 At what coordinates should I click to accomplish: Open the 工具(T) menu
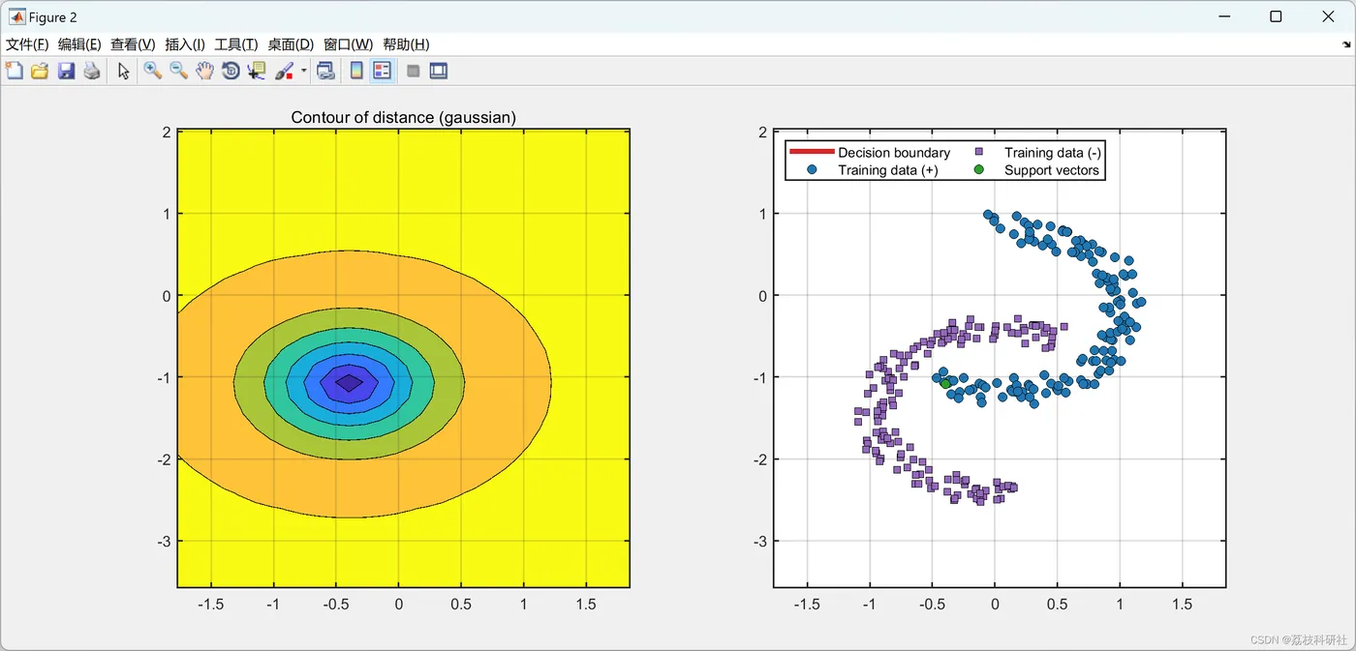(x=235, y=44)
